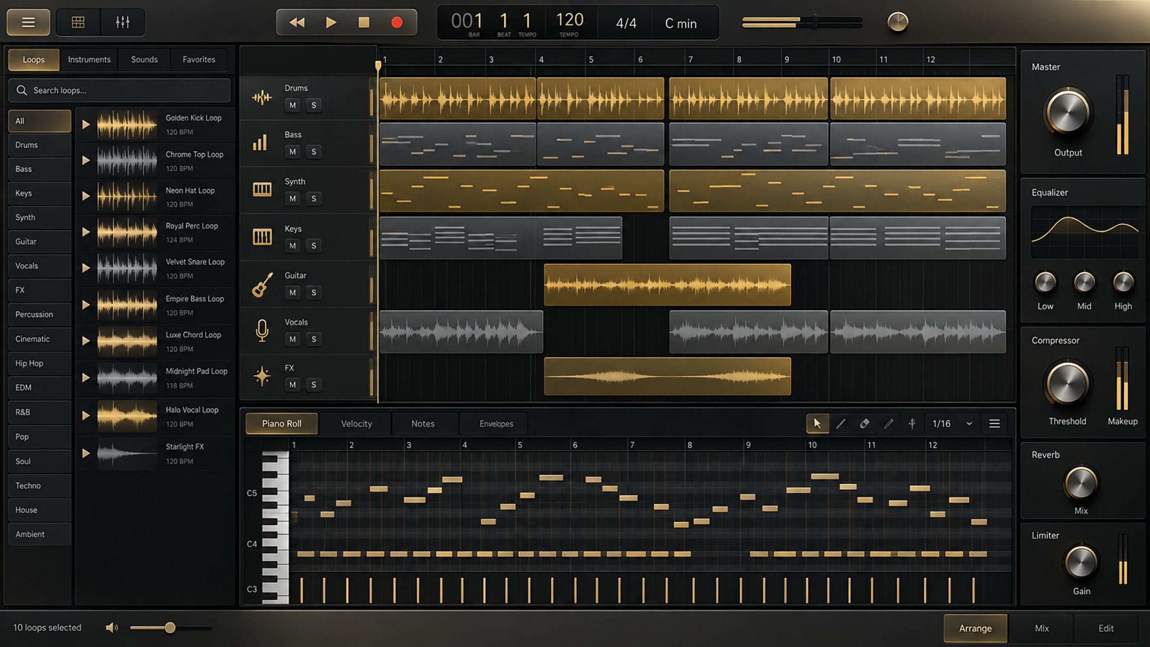The height and width of the screenshot is (647, 1150).
Task: Open the C min key selector
Action: [681, 23]
